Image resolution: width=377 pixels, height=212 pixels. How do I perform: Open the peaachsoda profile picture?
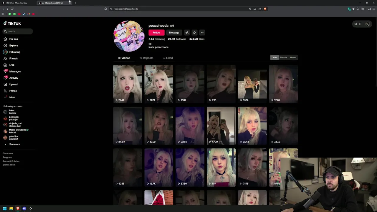pyautogui.click(x=129, y=36)
